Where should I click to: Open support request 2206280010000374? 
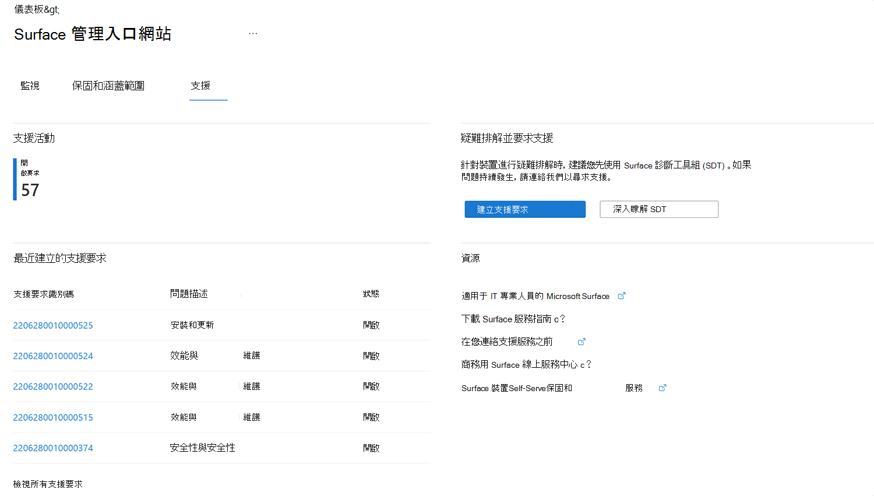coord(53,448)
